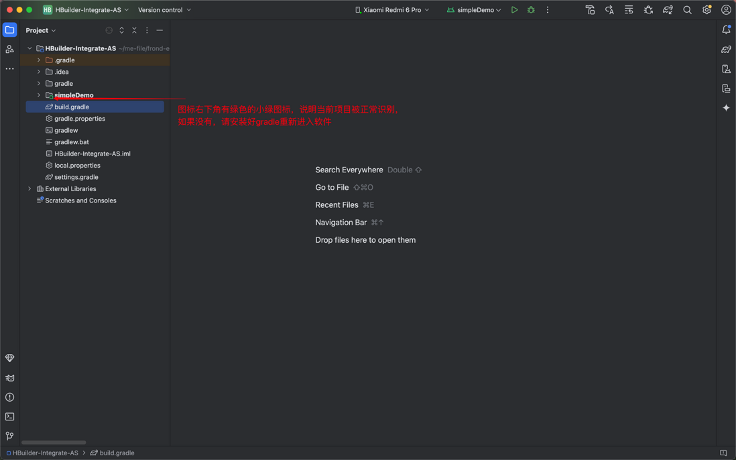This screenshot has height=460, width=736.
Task: Click the Sync Project with Gradle icon
Action: pyautogui.click(x=668, y=10)
